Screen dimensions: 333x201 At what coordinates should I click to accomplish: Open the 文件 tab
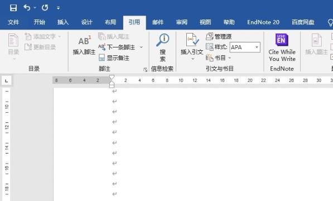pyautogui.click(x=13, y=22)
